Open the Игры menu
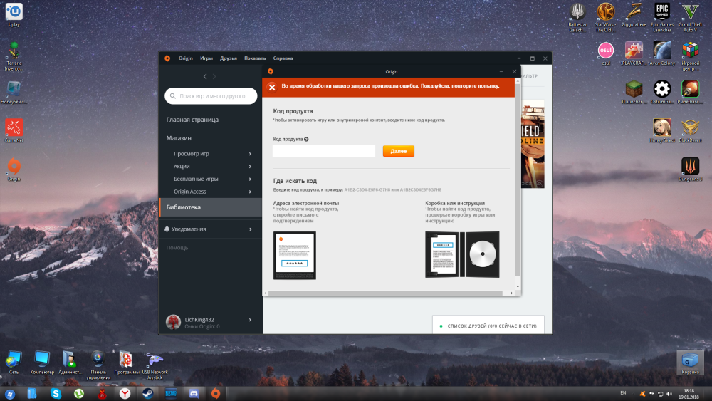This screenshot has height=401, width=712. point(206,58)
